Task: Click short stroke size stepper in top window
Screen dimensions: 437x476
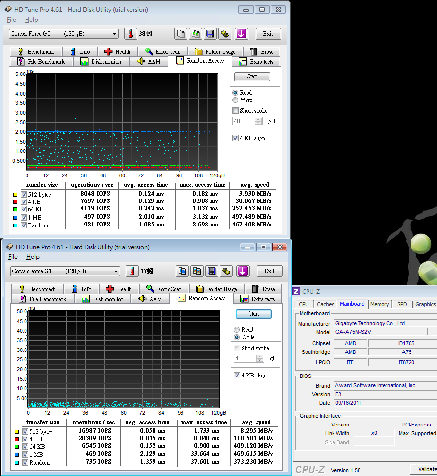Action: (258, 121)
